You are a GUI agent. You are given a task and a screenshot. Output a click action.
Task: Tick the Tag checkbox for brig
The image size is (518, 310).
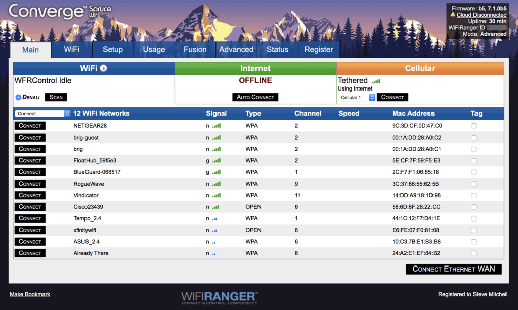(473, 149)
